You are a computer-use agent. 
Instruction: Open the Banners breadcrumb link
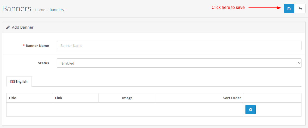pos(57,10)
